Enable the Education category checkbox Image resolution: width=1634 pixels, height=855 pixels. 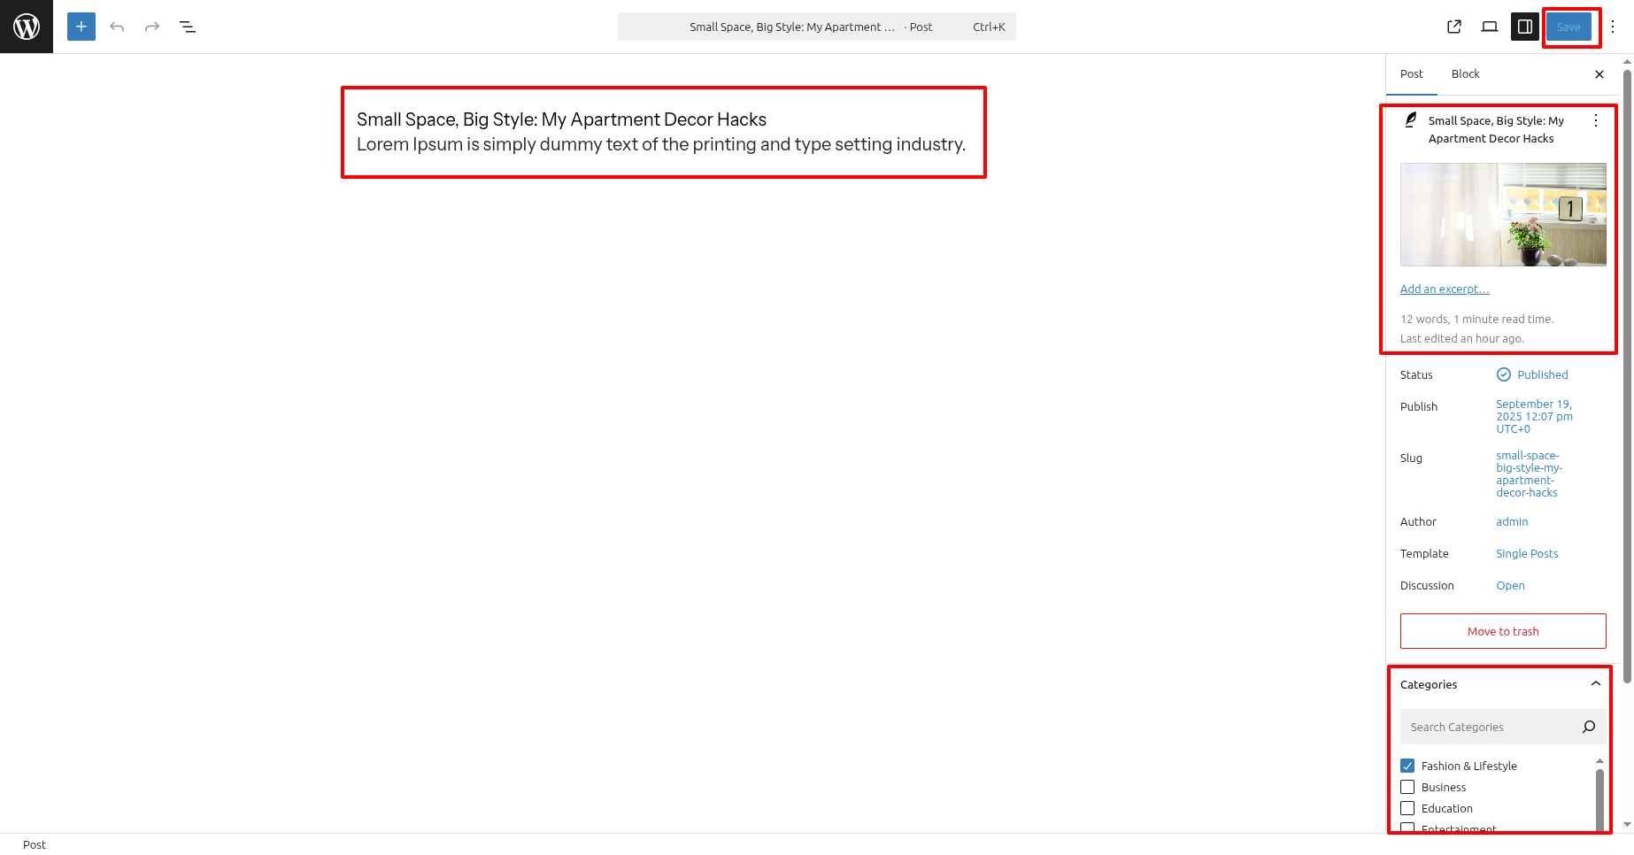pyautogui.click(x=1407, y=808)
